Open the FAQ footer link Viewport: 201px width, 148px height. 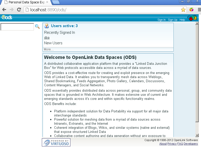coord(180,144)
